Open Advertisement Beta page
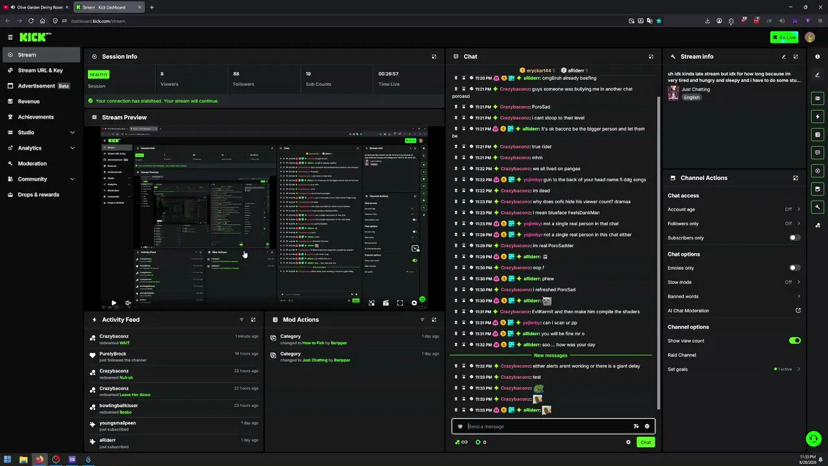 pos(41,86)
